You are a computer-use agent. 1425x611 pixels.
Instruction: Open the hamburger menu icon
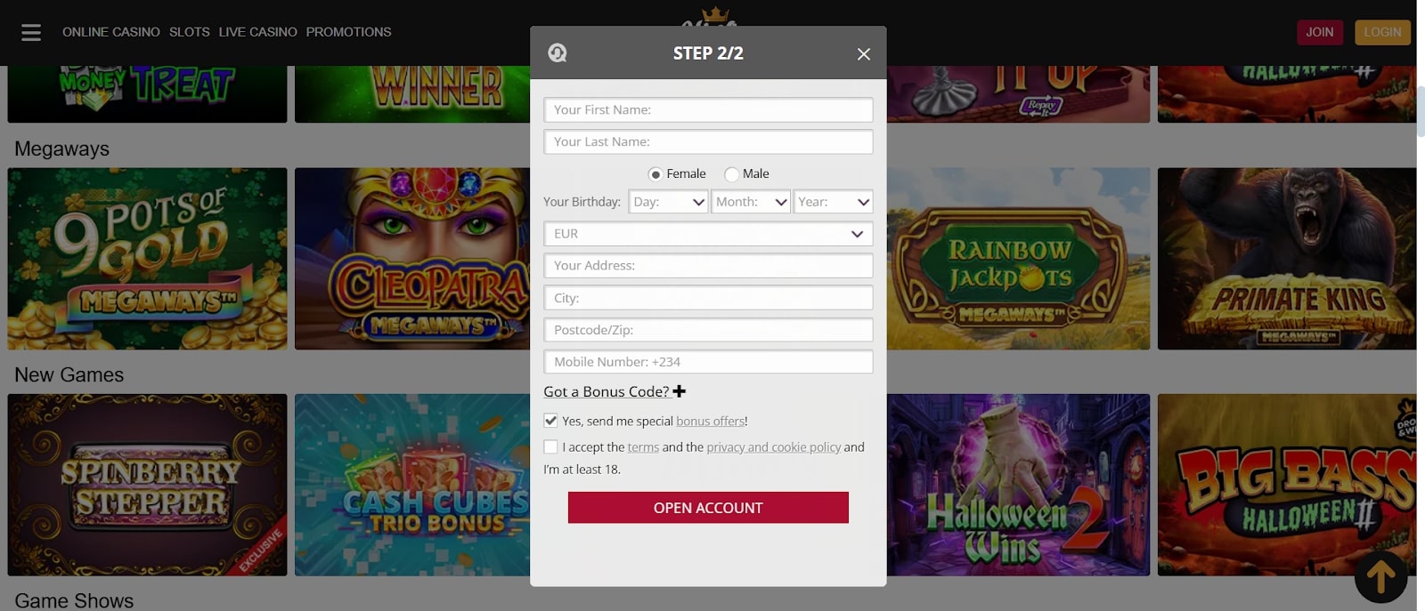tap(31, 32)
